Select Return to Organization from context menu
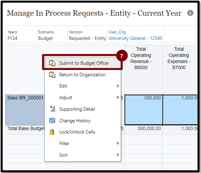Image resolution: width=201 pixels, height=173 pixels. tap(83, 75)
